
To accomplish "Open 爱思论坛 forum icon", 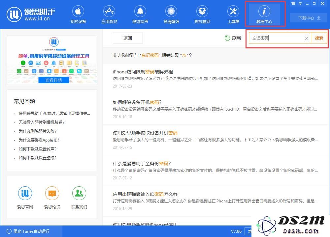I will pos(52,193).
